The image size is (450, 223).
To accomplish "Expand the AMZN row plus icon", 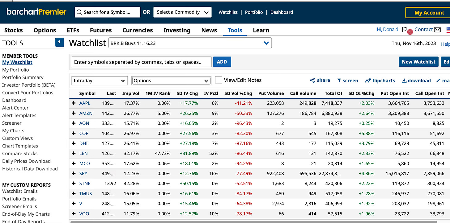I will click(x=74, y=113).
